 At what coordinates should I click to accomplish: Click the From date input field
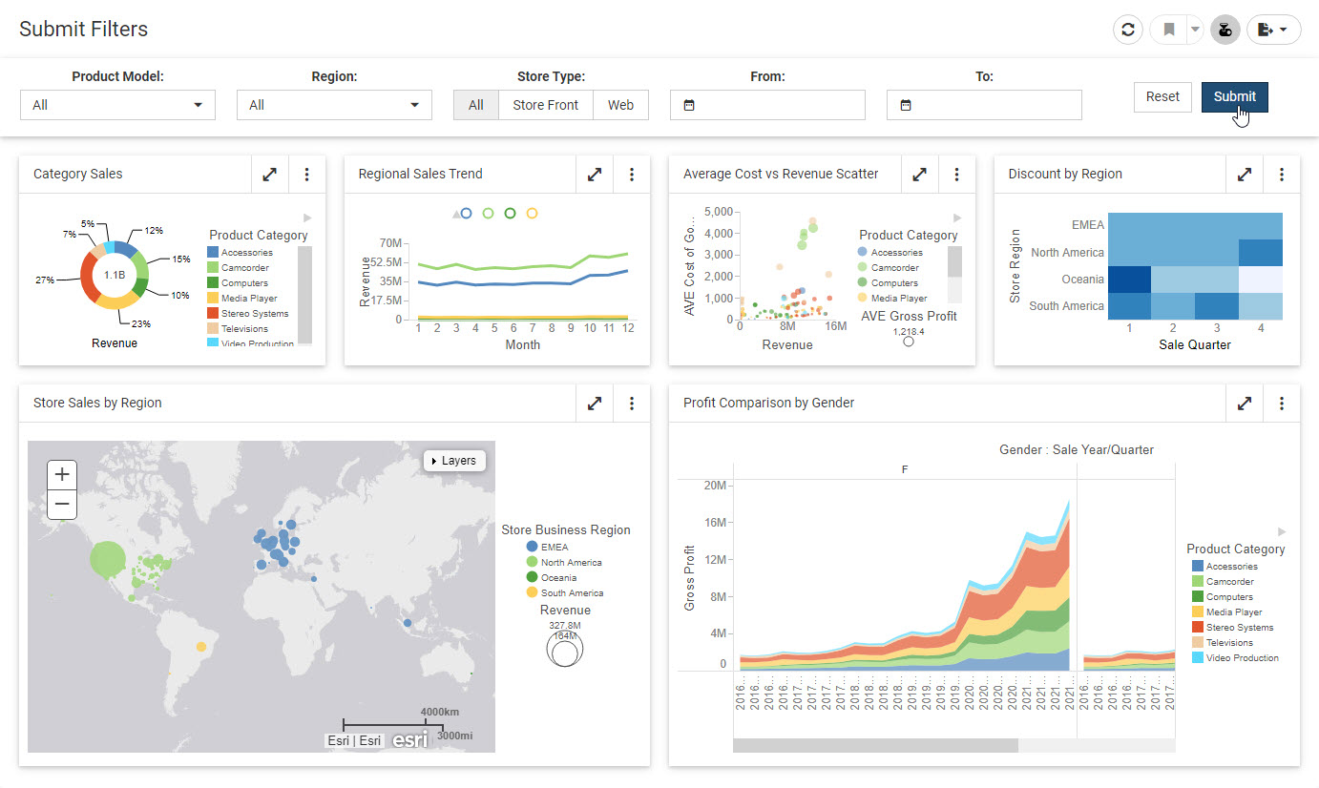pyautogui.click(x=767, y=105)
